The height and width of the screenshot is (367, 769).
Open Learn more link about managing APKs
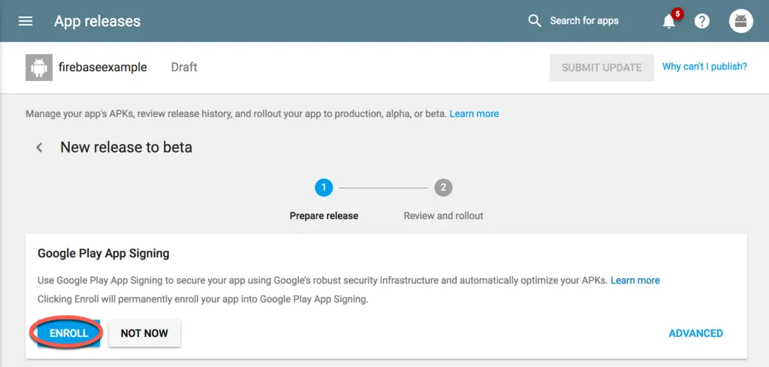(474, 114)
